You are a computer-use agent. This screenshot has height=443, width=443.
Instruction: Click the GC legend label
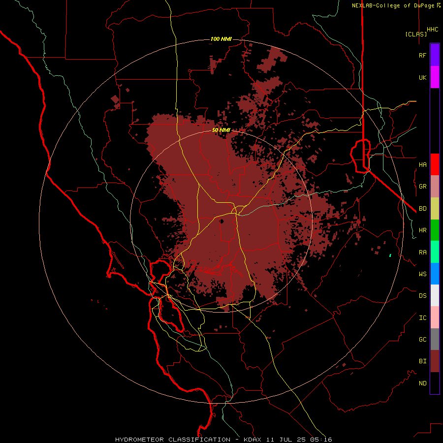[422, 340]
